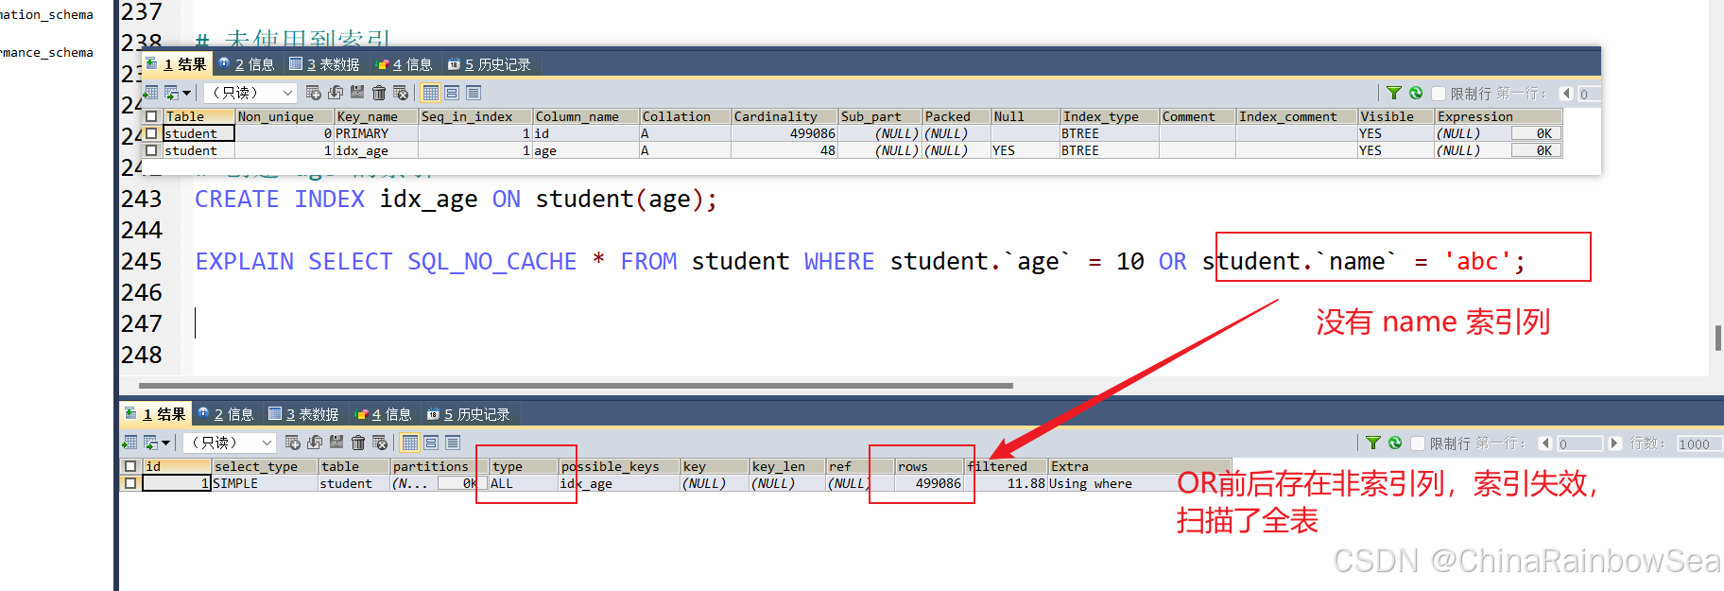Click insert new row icon in lower toolbar
The width and height of the screenshot is (1724, 591).
(x=293, y=443)
